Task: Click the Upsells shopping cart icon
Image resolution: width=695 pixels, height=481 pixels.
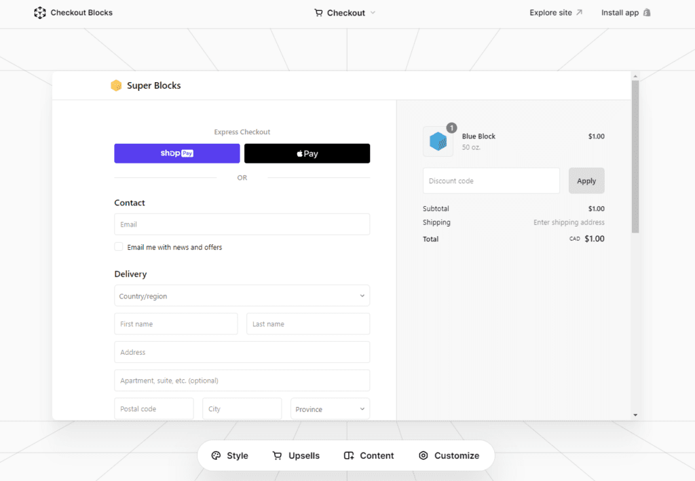Action: (276, 455)
